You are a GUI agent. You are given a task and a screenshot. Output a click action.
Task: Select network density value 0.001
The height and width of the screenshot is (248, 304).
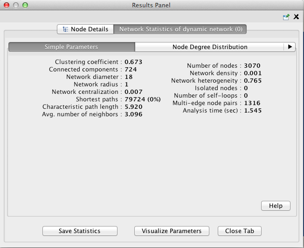[253, 73]
